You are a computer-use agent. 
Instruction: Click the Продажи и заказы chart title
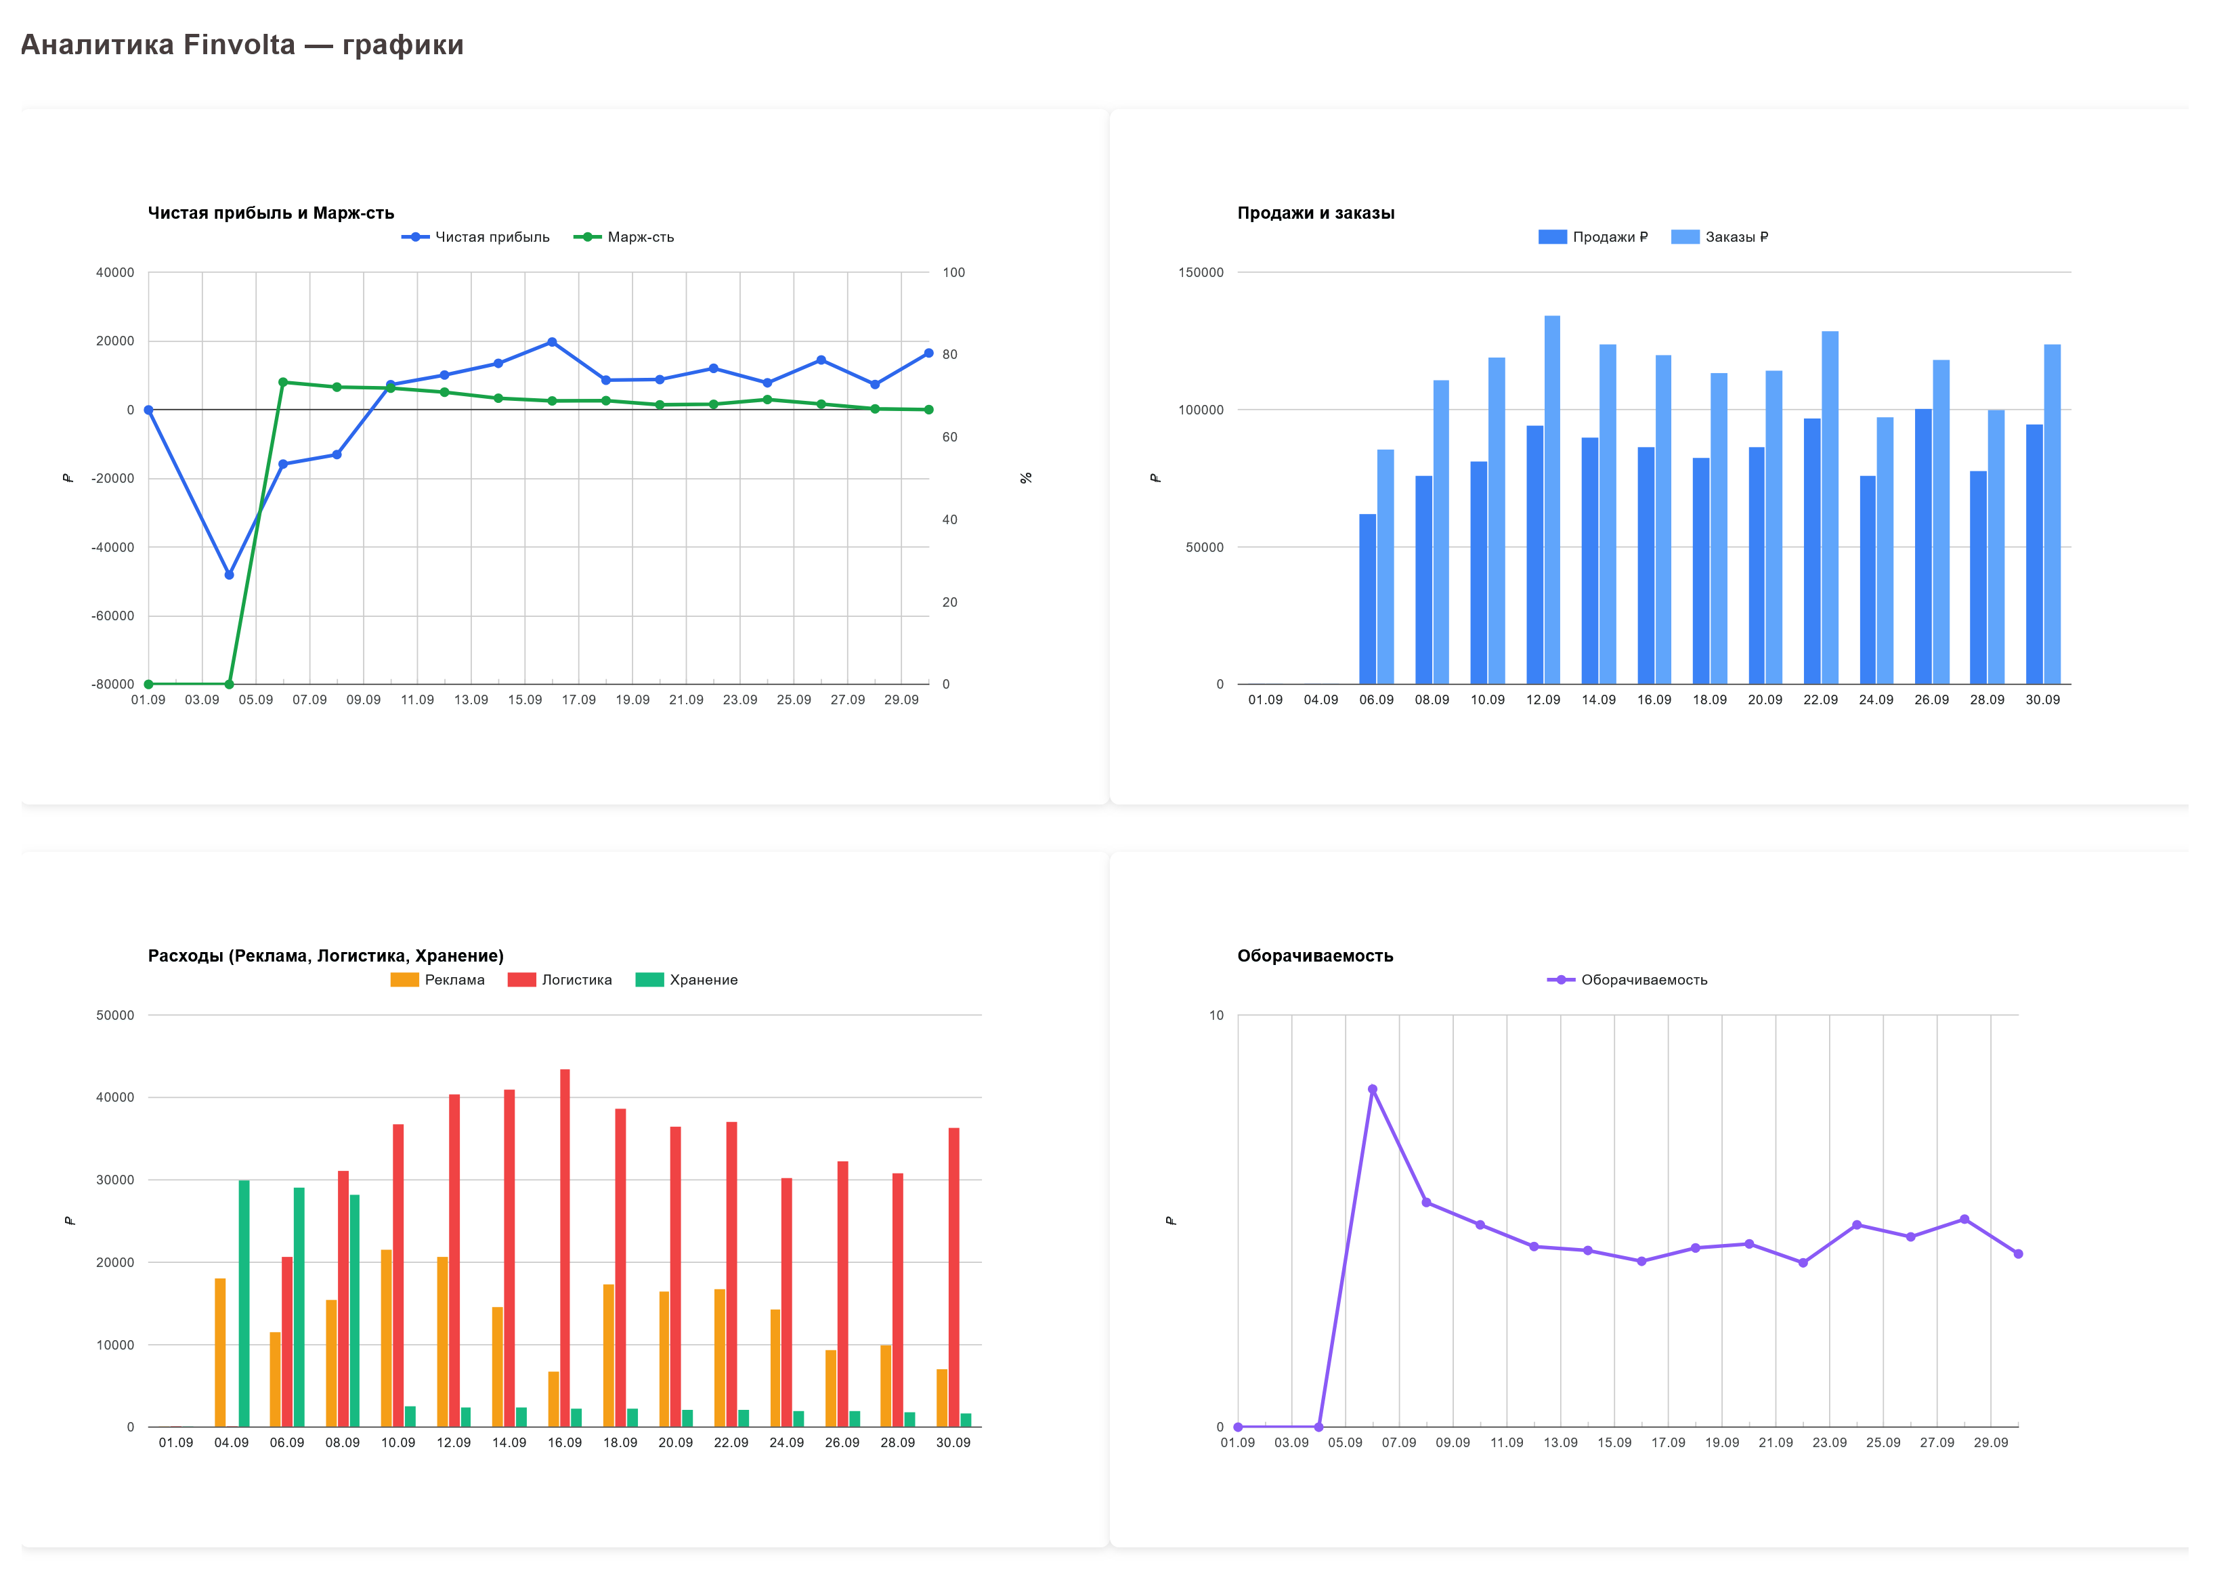[x=1316, y=213]
